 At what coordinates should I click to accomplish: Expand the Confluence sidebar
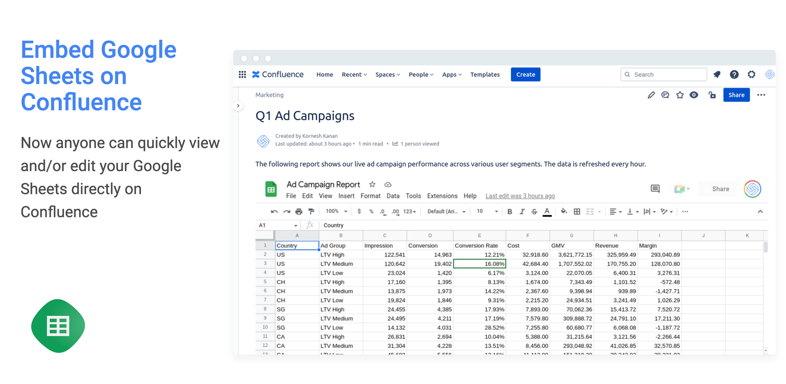point(238,106)
